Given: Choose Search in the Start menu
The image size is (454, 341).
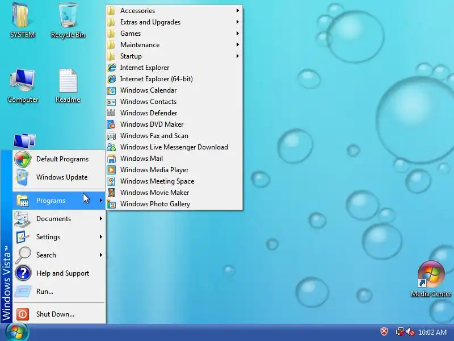Looking at the screenshot, I should 59,255.
